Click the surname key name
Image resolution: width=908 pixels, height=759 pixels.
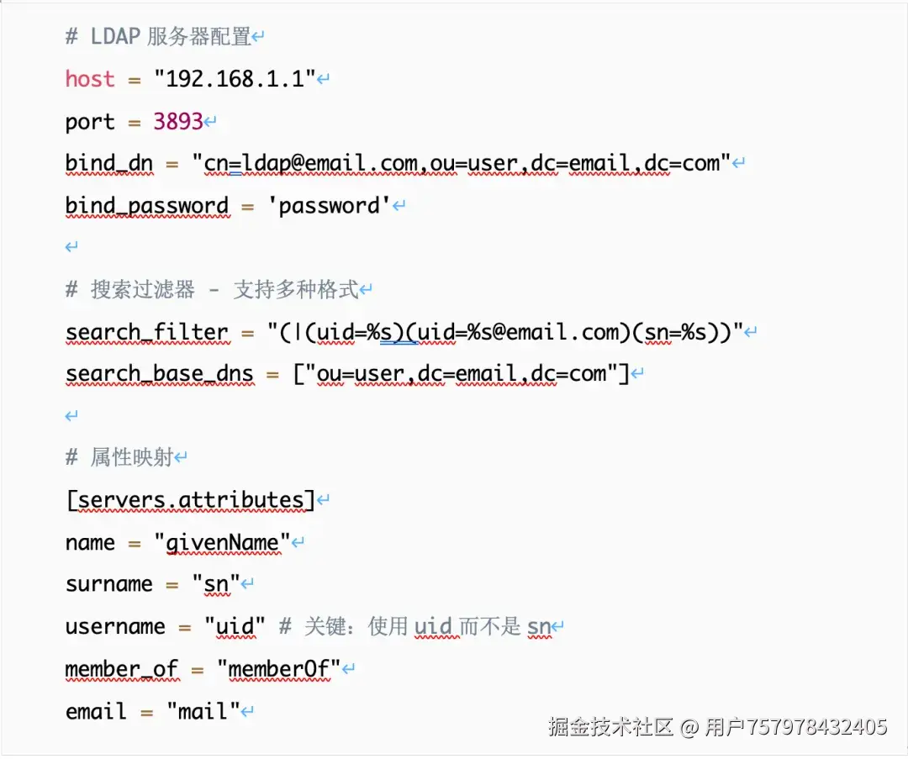(x=108, y=584)
